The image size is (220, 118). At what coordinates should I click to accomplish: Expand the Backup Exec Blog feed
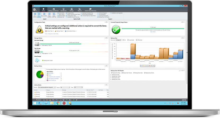[x=111, y=75]
